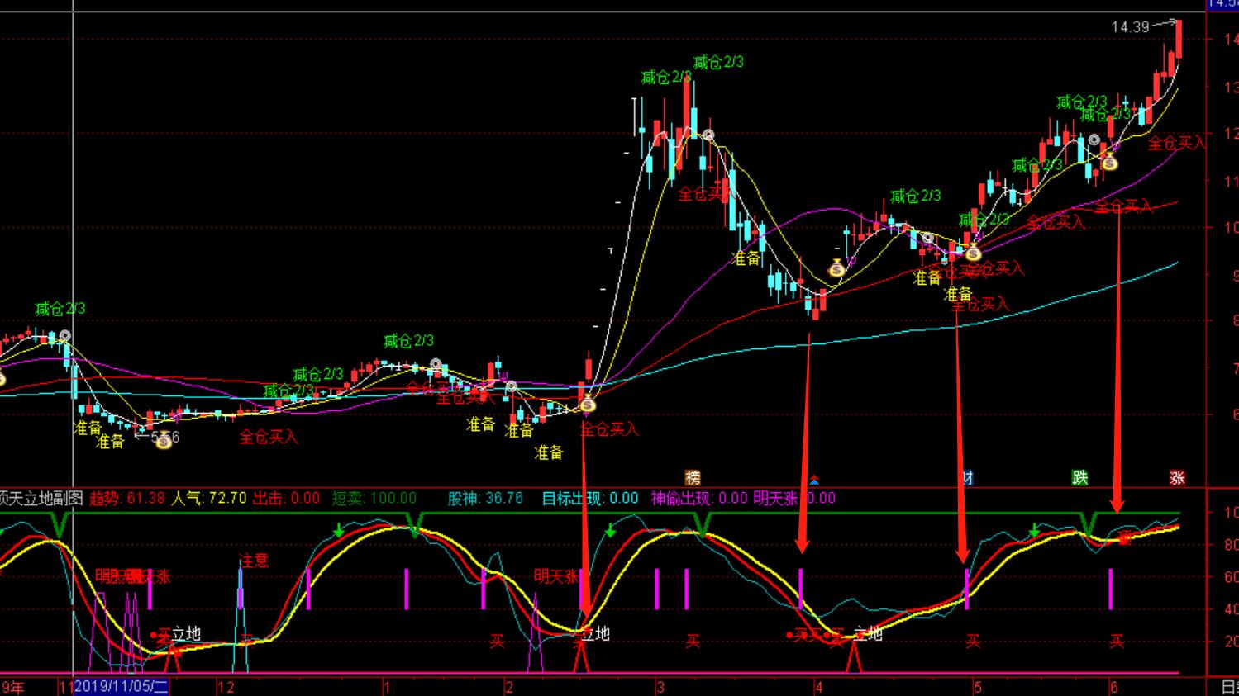Screen dimensions: 1239x696
Task: Click the green down arrow in late May's indicator
Action: [x=1034, y=529]
